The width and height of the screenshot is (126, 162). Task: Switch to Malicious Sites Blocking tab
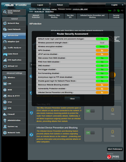pos(54,16)
